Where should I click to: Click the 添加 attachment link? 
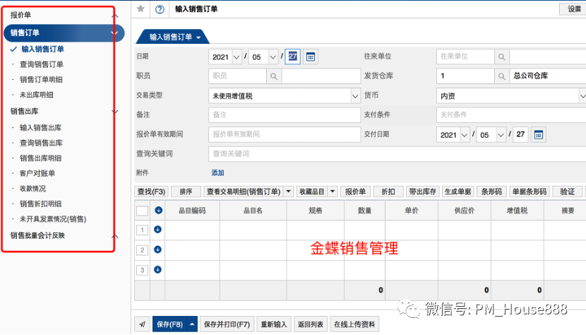click(x=217, y=172)
